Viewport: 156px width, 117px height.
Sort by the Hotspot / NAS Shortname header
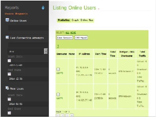coord(127,54)
